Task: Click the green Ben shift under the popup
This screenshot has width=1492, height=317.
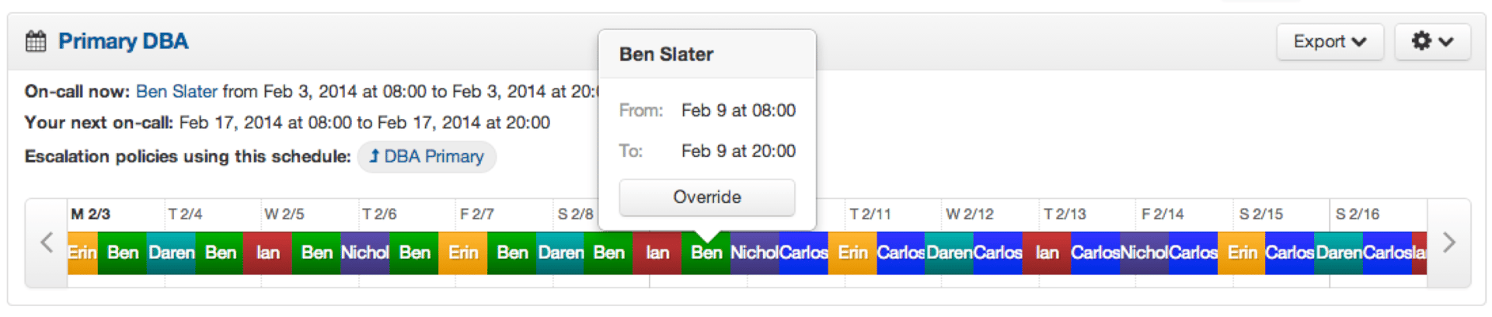Action: point(706,253)
